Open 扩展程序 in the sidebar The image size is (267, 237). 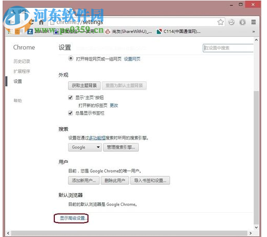point(22,71)
